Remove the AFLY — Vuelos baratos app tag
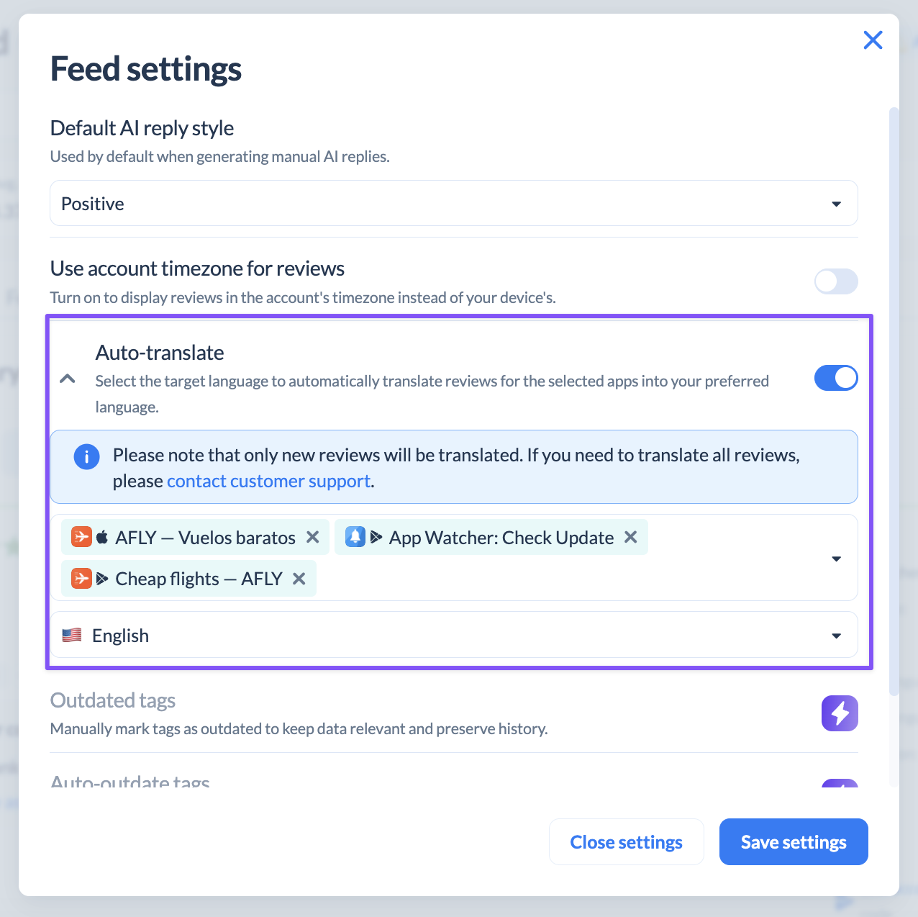The height and width of the screenshot is (917, 918). (x=312, y=537)
